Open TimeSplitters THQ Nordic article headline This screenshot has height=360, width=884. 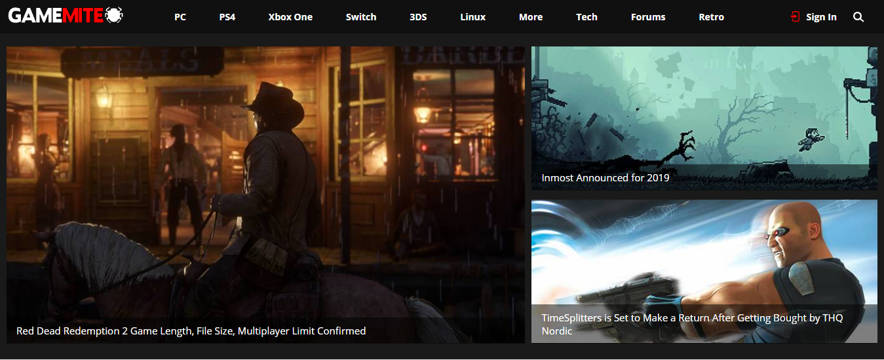692,324
